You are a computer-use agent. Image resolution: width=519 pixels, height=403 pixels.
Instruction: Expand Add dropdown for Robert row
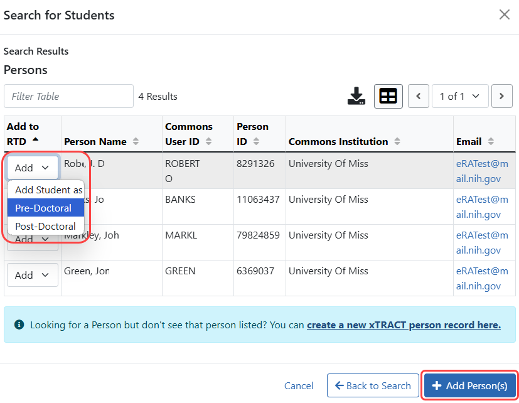coord(32,168)
